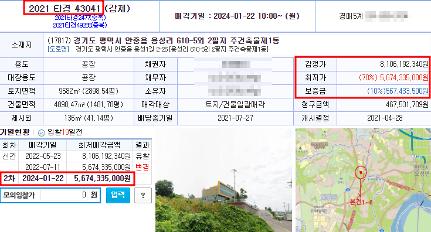
Task: Click 제시외 value 136㎡ (41.14평)
Action: (89, 118)
